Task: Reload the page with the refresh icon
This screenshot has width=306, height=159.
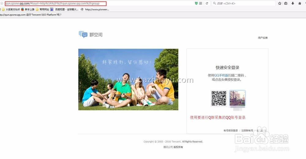Action: pyautogui.click(x=207, y=3)
